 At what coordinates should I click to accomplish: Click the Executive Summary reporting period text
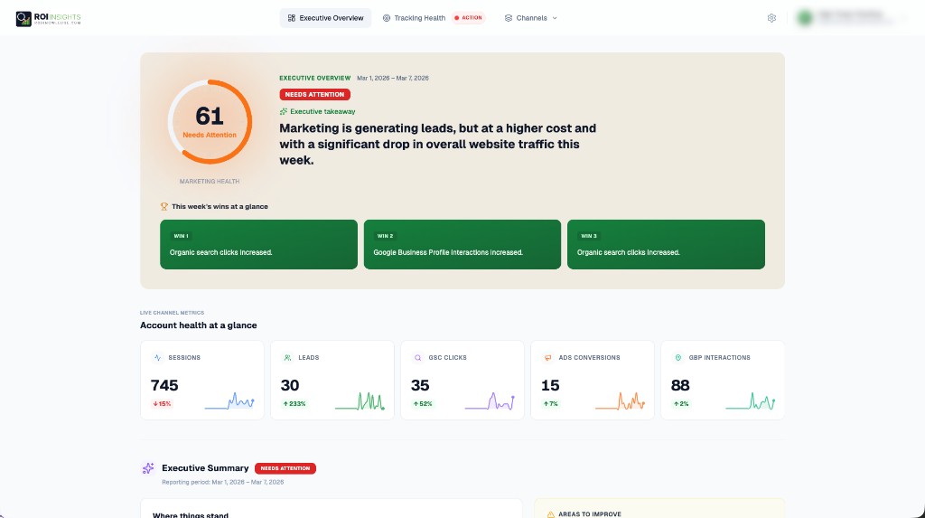click(222, 482)
